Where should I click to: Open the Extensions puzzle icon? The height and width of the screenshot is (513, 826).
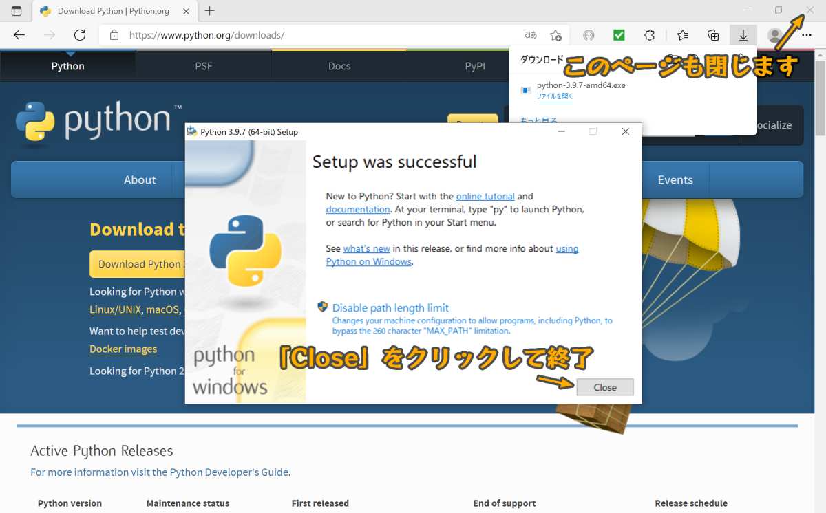click(649, 35)
